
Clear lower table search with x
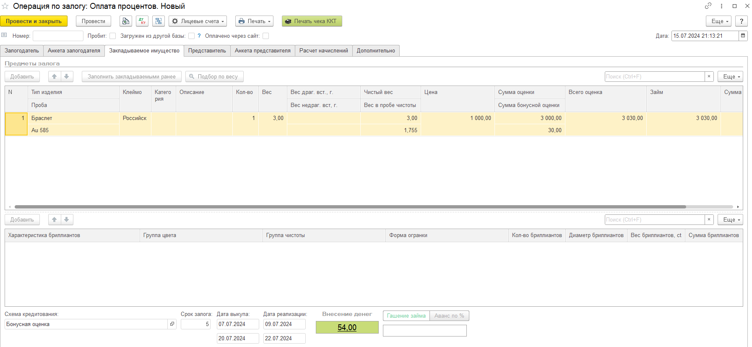pos(709,219)
